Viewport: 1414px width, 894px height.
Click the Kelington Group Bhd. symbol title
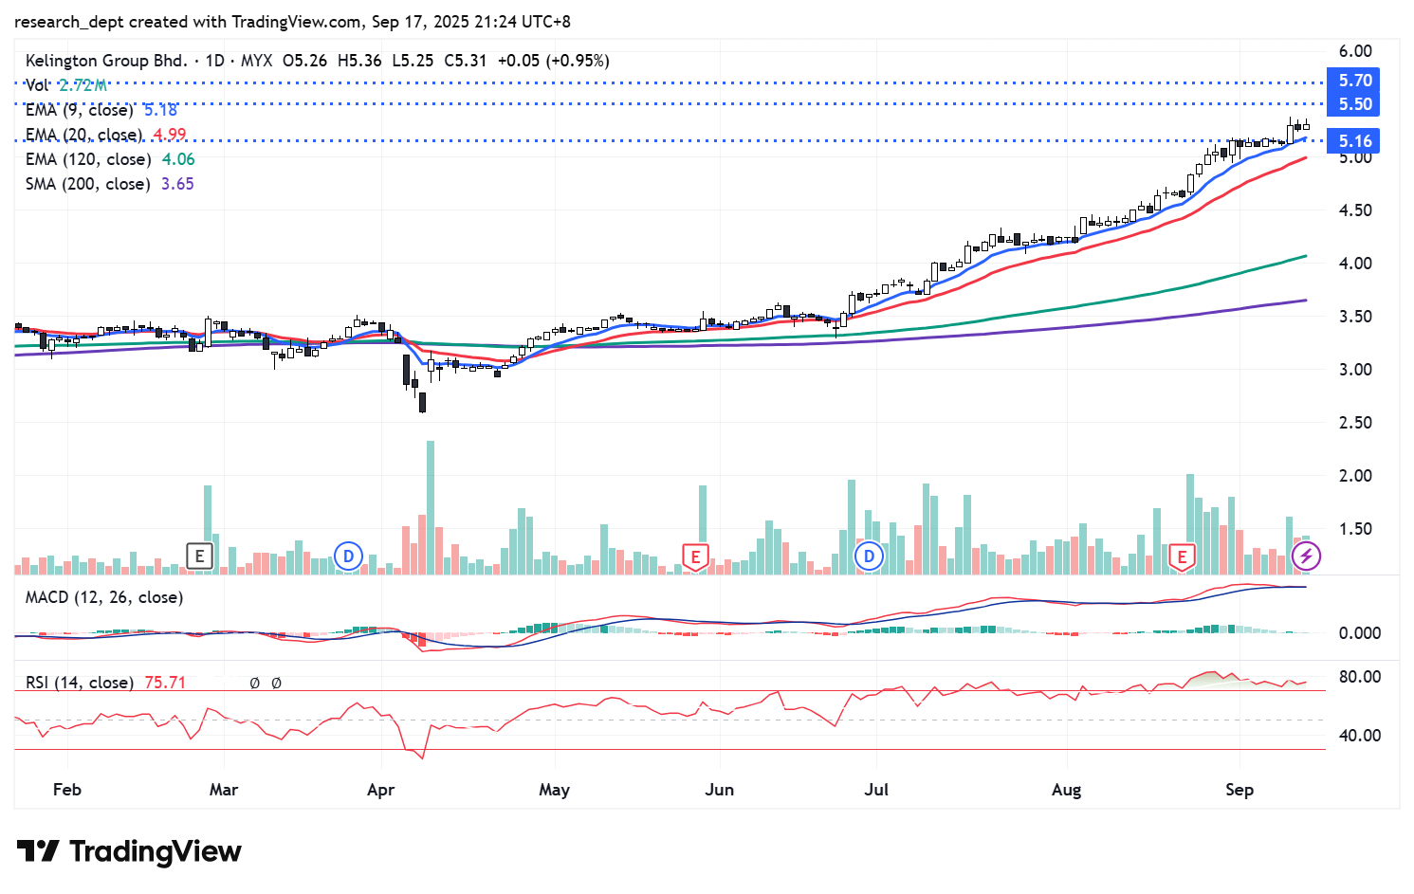(106, 61)
